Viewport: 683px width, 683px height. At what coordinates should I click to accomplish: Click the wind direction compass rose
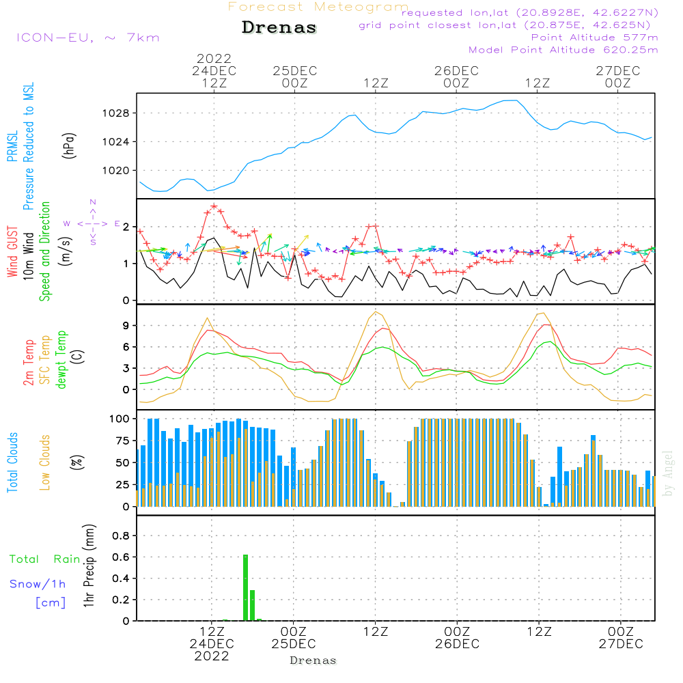(93, 223)
